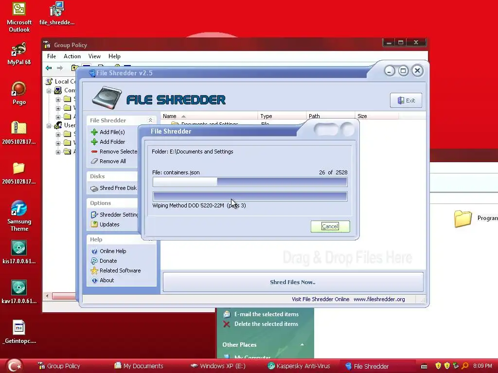Click Remove Selected red minus icon
This screenshot has width=498, height=373.
(x=94, y=152)
